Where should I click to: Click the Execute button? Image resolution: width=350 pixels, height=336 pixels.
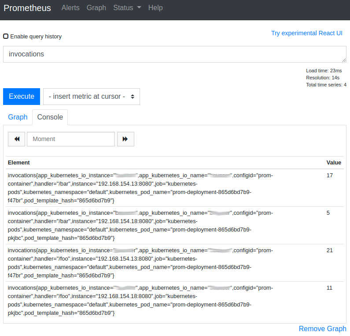(22, 97)
